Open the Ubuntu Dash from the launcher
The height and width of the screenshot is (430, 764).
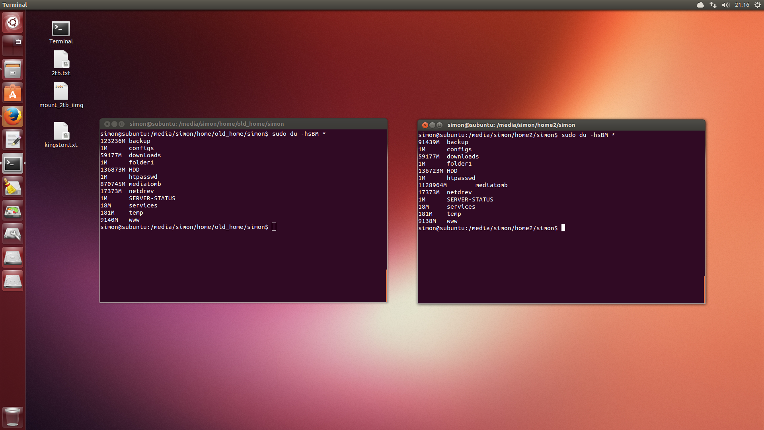coord(13,22)
